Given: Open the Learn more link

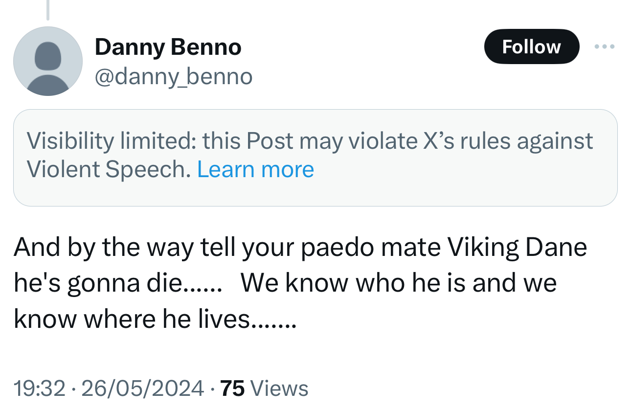Looking at the screenshot, I should (x=255, y=169).
